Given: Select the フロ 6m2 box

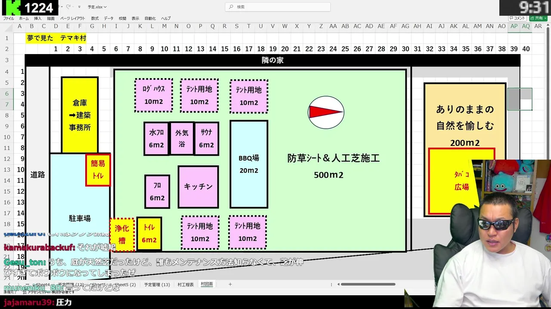Looking at the screenshot, I should (x=157, y=191).
